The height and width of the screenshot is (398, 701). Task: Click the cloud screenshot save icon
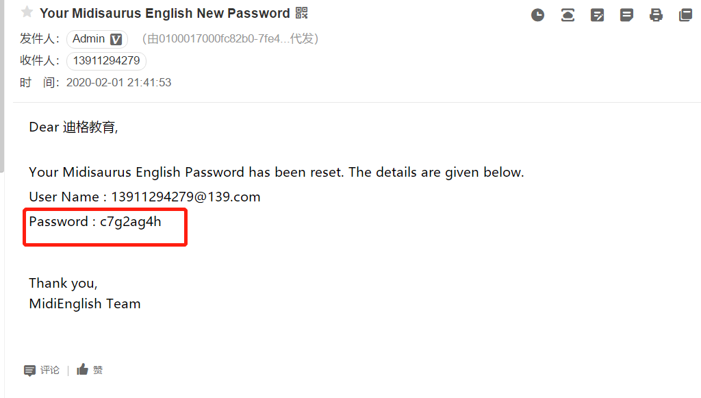tap(568, 15)
